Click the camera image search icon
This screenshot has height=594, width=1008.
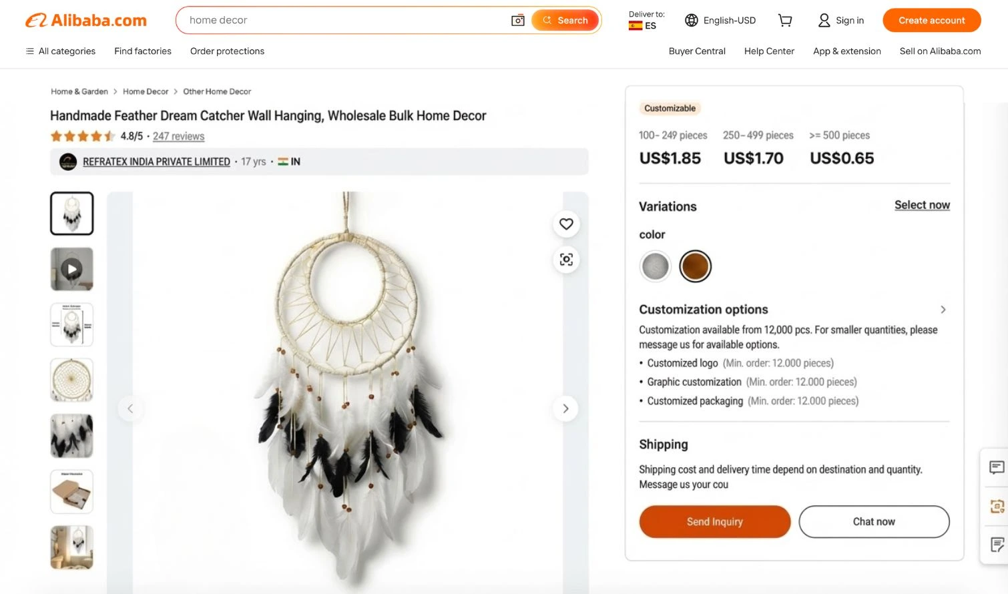click(518, 21)
